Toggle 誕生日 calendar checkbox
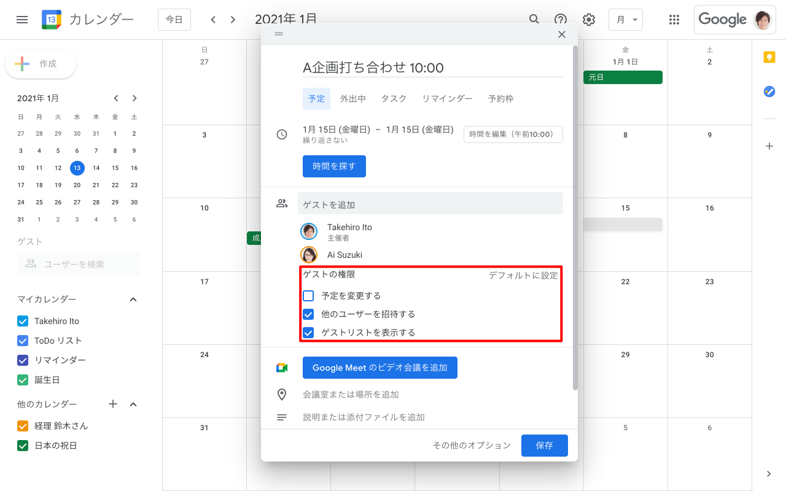 (23, 380)
